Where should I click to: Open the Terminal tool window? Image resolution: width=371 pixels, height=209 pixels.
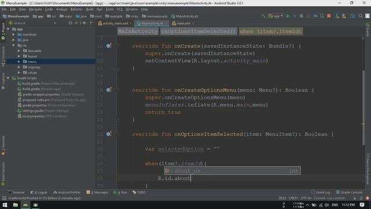[x=16, y=192]
